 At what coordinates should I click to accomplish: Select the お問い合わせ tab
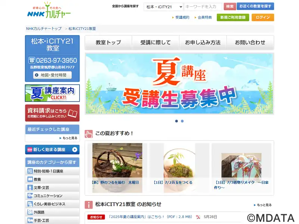250,43
